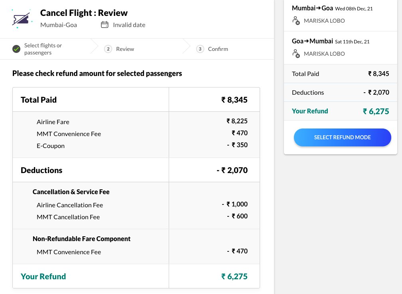The image size is (402, 294).
Task: Click the MMT Cancellation Fee label
Action: 68,217
